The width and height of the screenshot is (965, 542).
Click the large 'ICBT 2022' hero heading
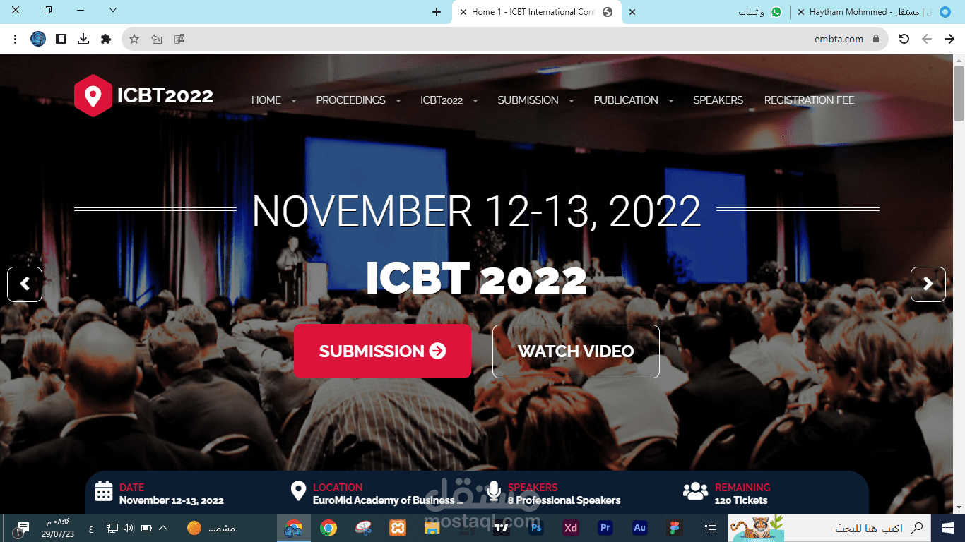click(x=477, y=279)
